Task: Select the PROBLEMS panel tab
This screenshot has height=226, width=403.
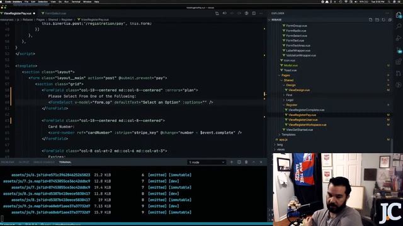Action: [8, 162]
